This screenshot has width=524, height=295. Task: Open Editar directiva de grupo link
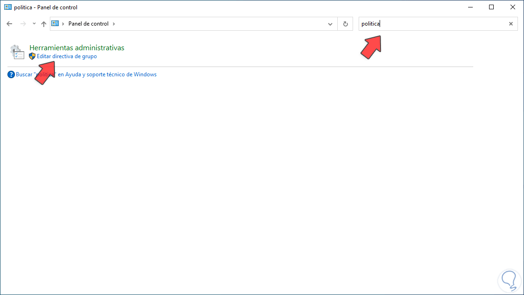tap(67, 56)
